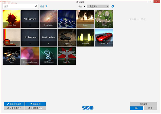Click the magnifier icon in the search box
The image size is (161, 114).
point(36,6)
